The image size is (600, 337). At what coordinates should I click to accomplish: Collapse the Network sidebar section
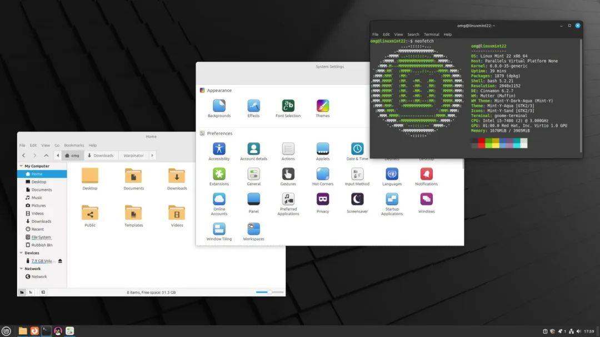pos(21,269)
